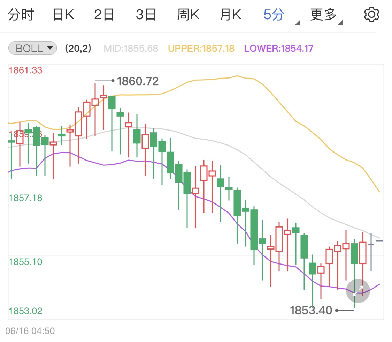The height and width of the screenshot is (342, 392).
Task: Switch to the 分时 tab
Action: [x=21, y=15]
